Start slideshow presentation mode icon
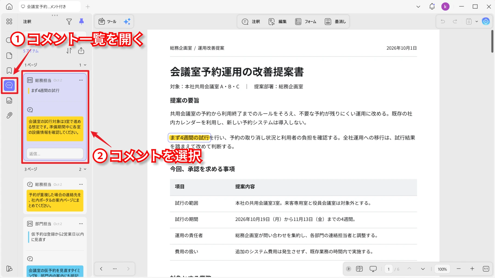The width and height of the screenshot is (495, 278). click(373, 269)
